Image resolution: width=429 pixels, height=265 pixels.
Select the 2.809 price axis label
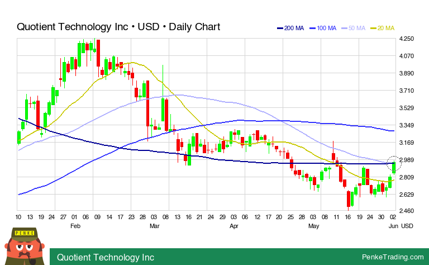click(x=407, y=177)
